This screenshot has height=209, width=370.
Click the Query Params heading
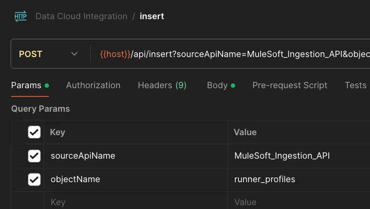tap(40, 109)
